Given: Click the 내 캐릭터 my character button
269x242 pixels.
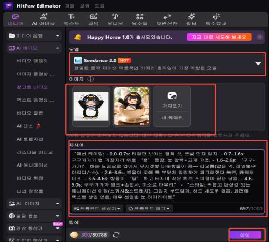Looking at the screenshot, I should [172, 118].
